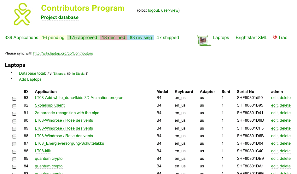297x174 pixels.
Task: Check the box for row ID 93
Action: pos(14,99)
